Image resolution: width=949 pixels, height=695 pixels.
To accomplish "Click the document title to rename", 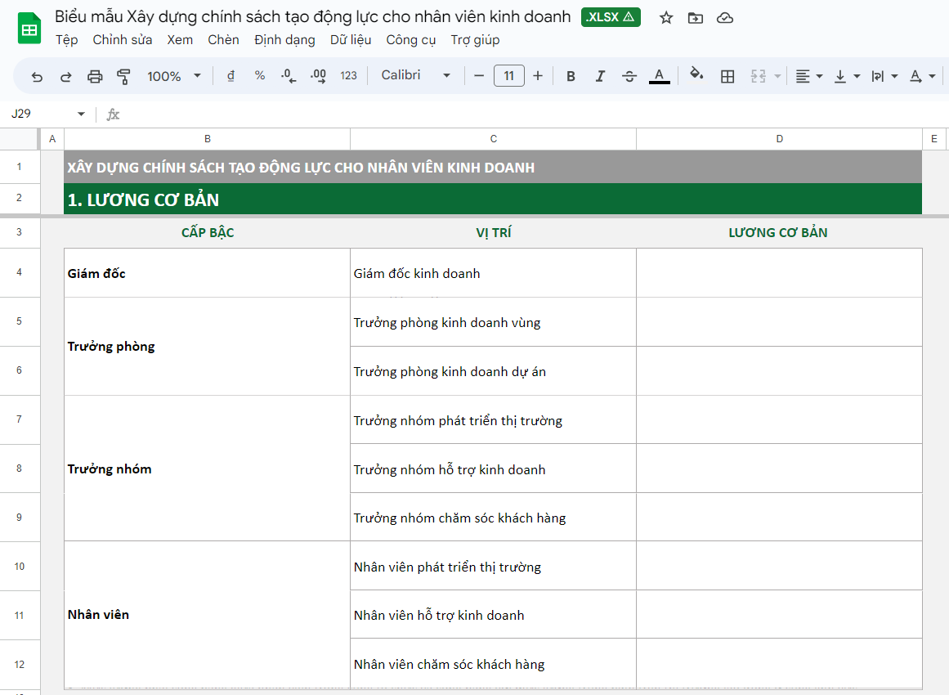I will pyautogui.click(x=312, y=17).
